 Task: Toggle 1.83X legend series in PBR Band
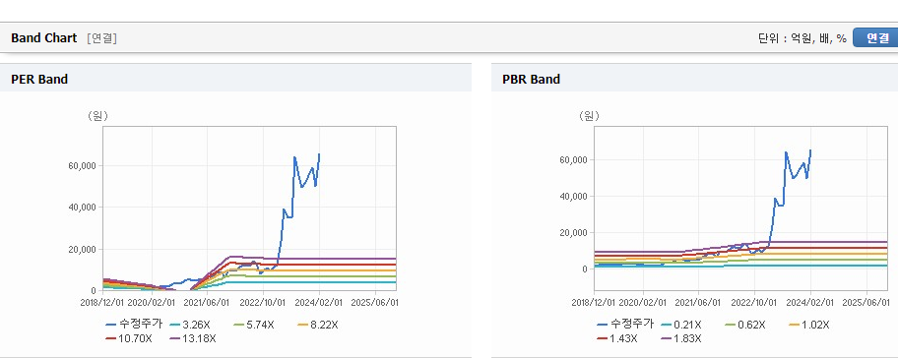[682, 338]
